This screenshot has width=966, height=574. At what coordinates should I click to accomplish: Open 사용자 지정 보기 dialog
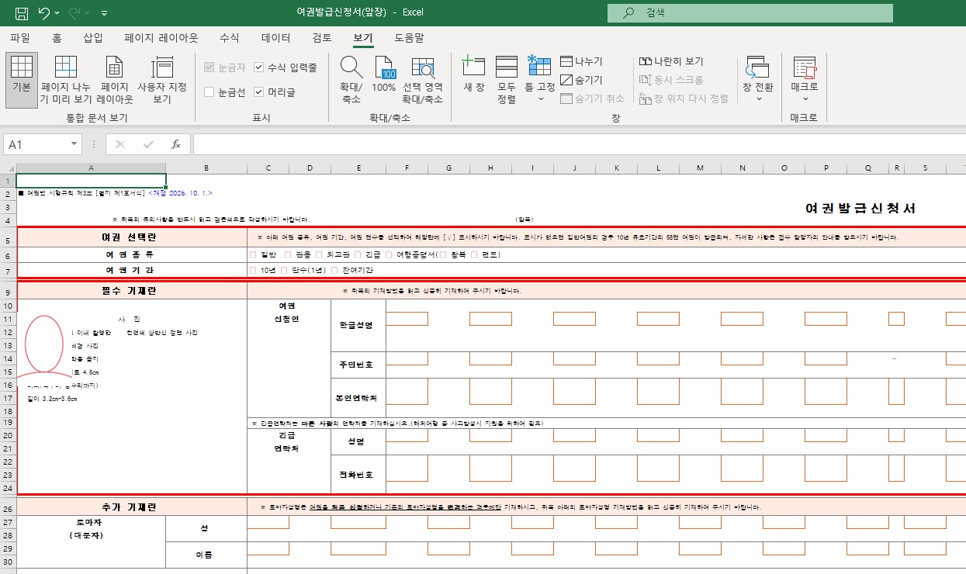[x=162, y=79]
